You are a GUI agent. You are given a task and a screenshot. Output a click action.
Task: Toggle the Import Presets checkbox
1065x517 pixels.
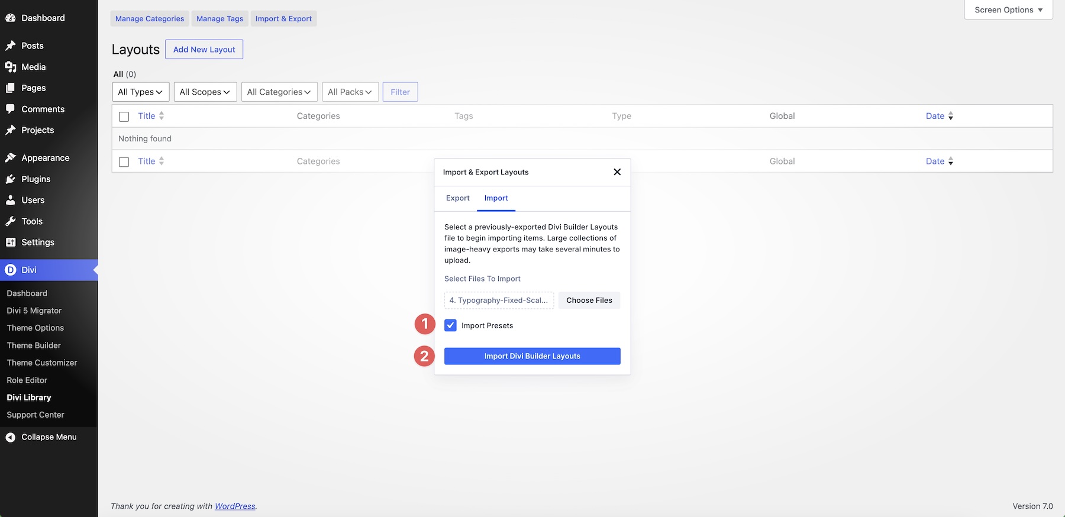click(451, 325)
